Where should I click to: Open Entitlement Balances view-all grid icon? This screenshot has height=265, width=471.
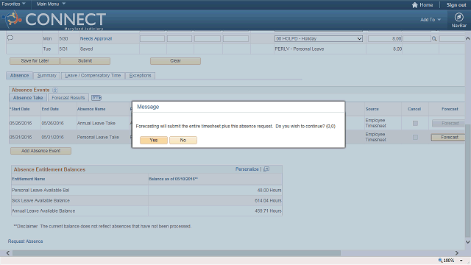266,169
